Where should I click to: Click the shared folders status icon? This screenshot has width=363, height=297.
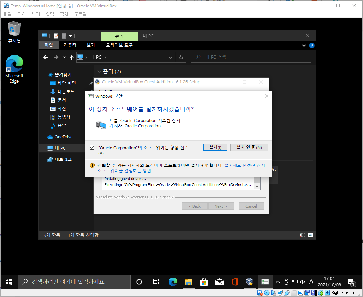tap(293, 293)
